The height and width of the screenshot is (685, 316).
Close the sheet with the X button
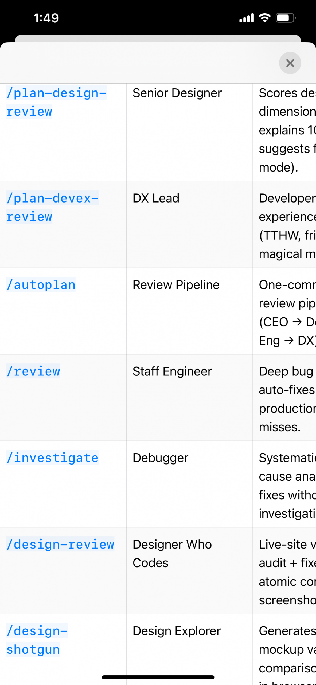point(290,63)
